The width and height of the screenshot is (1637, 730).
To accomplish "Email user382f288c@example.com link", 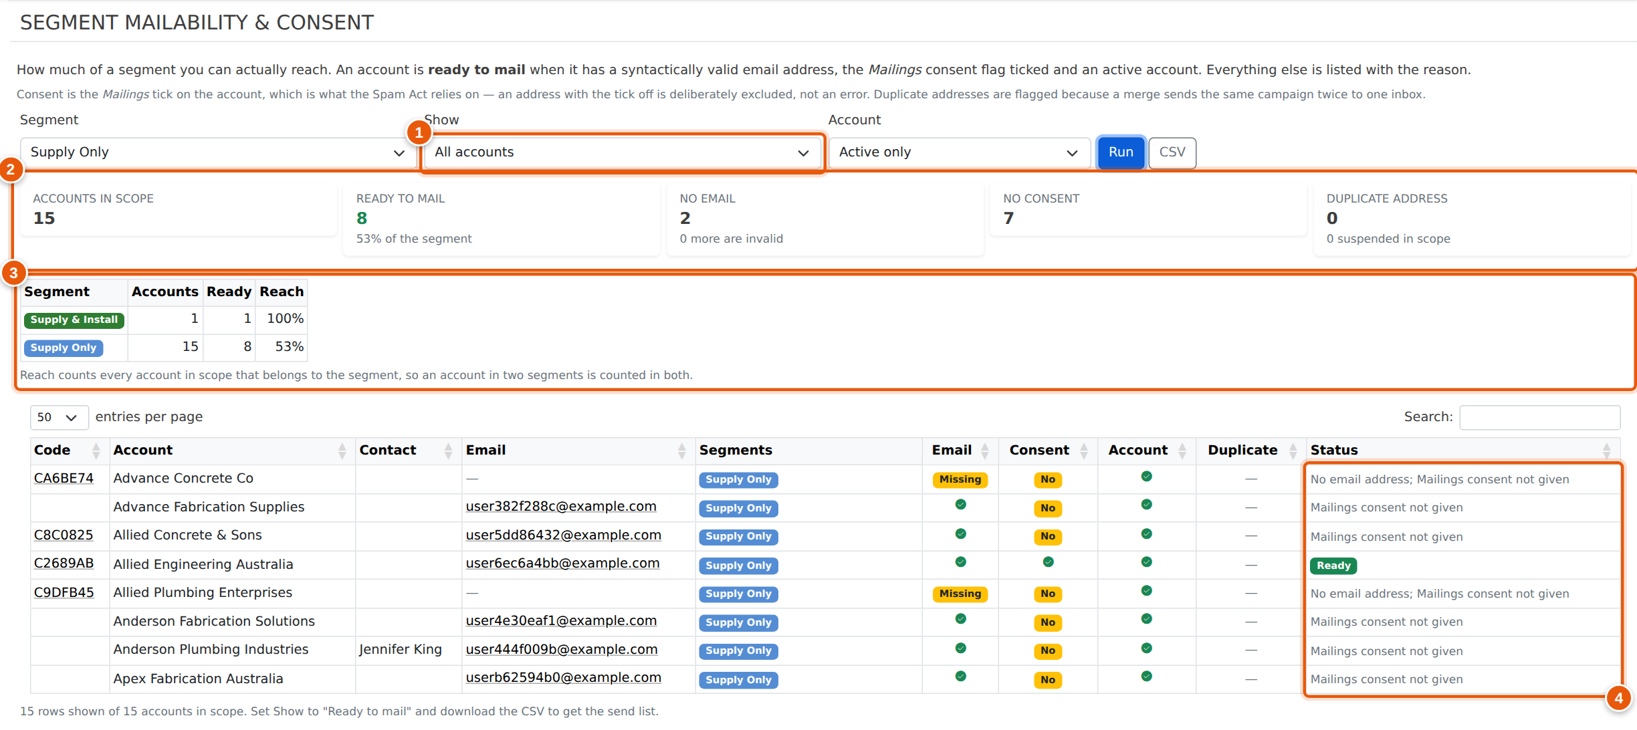I will click(x=561, y=507).
